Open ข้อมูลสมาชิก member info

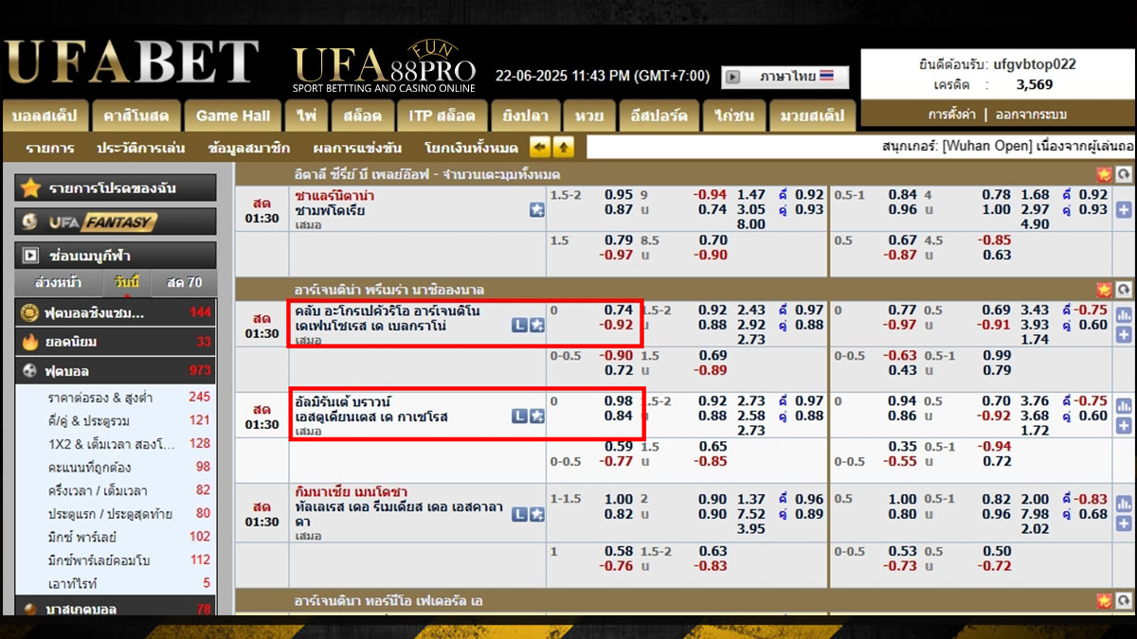(x=249, y=148)
